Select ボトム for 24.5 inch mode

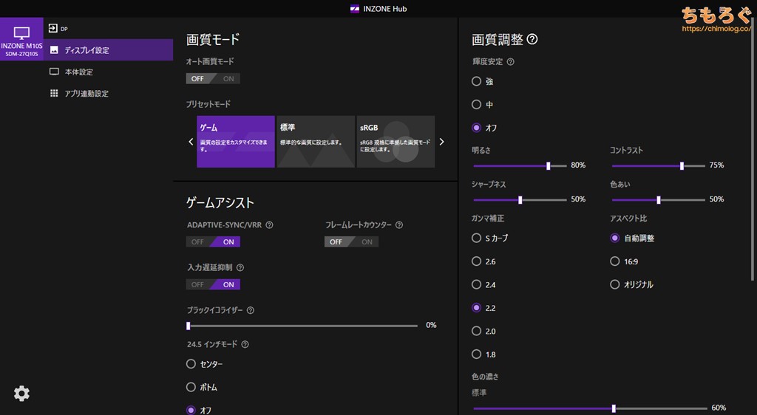(x=191, y=387)
